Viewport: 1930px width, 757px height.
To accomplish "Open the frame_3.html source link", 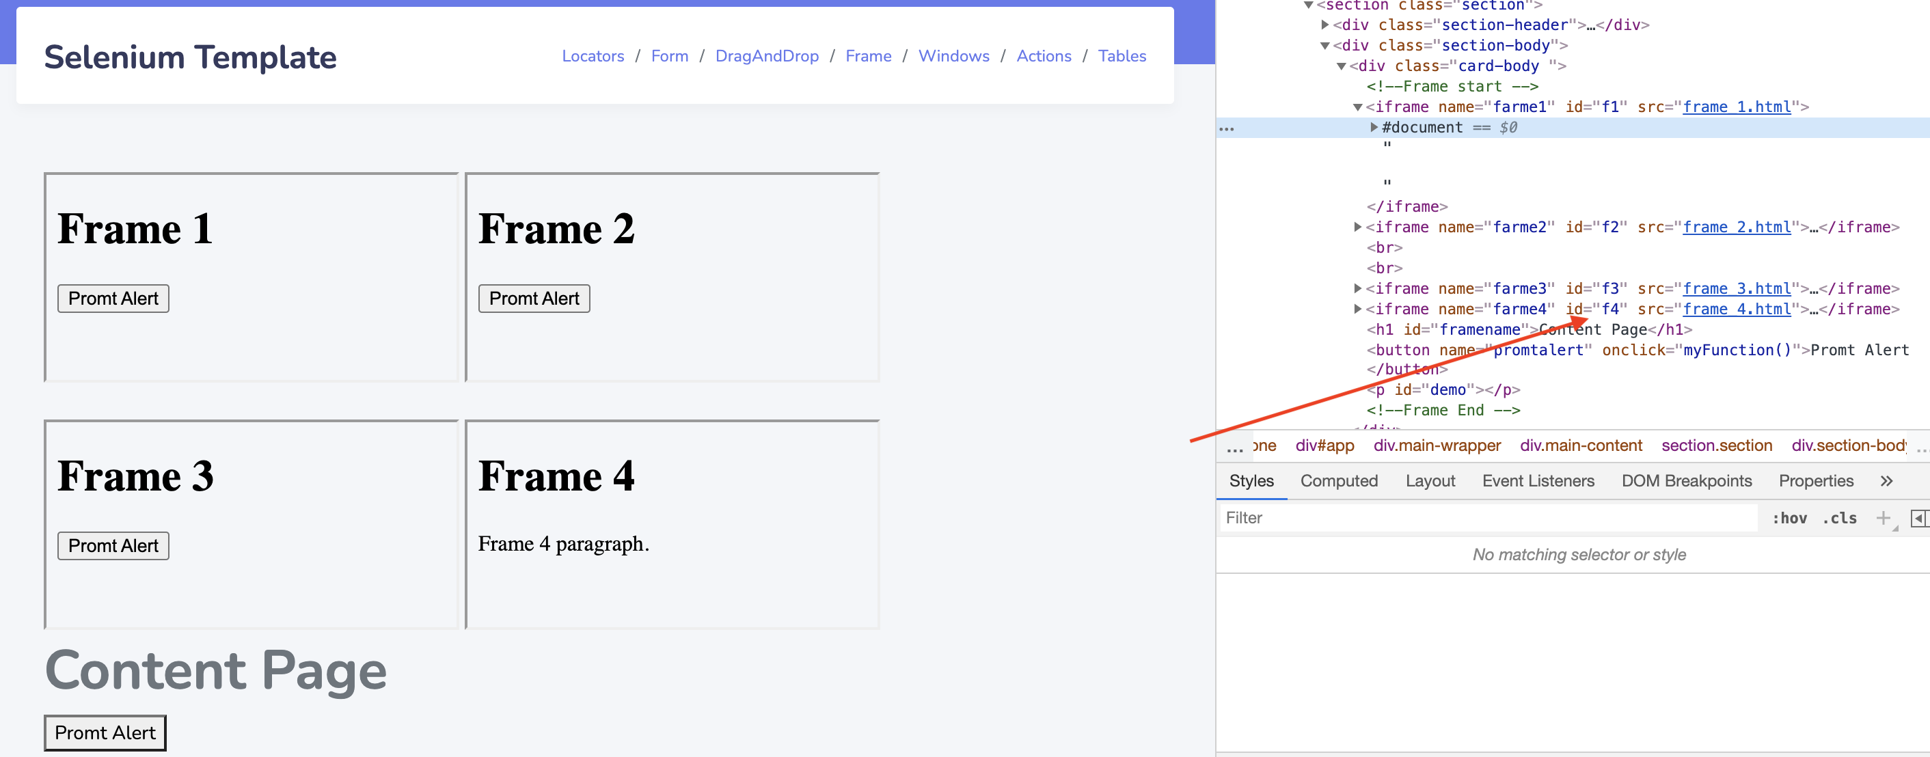I will (x=1736, y=288).
